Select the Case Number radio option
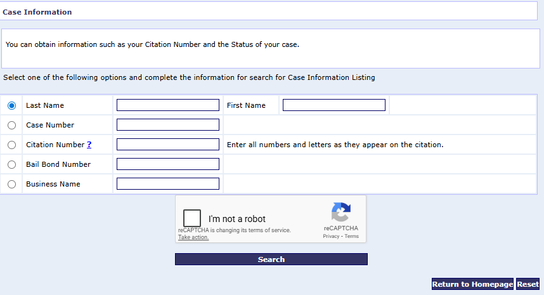The image size is (544, 295). click(11, 125)
